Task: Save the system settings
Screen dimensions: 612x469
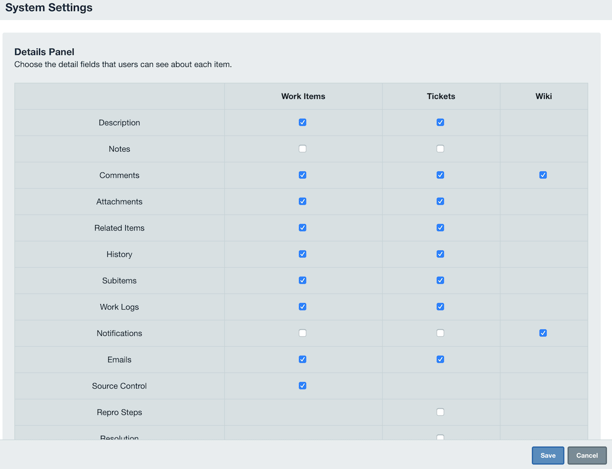Action: (x=548, y=455)
